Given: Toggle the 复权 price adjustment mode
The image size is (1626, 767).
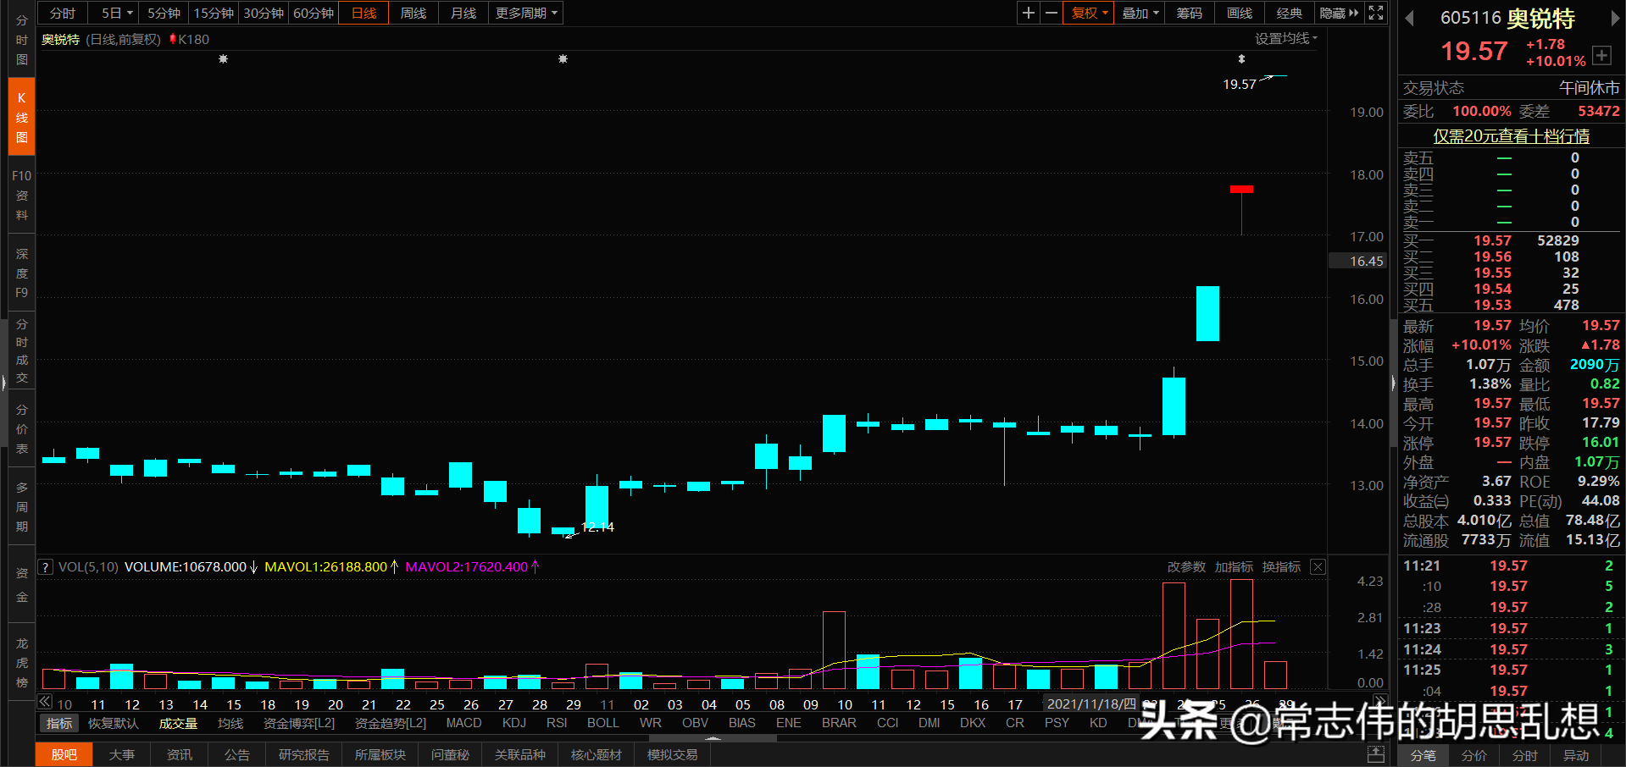Looking at the screenshot, I should (x=1087, y=13).
